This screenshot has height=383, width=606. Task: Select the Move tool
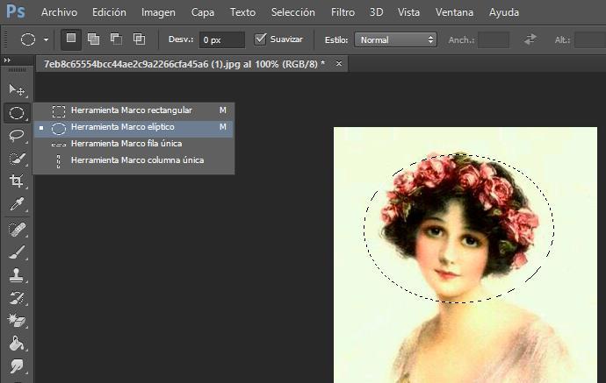(17, 90)
